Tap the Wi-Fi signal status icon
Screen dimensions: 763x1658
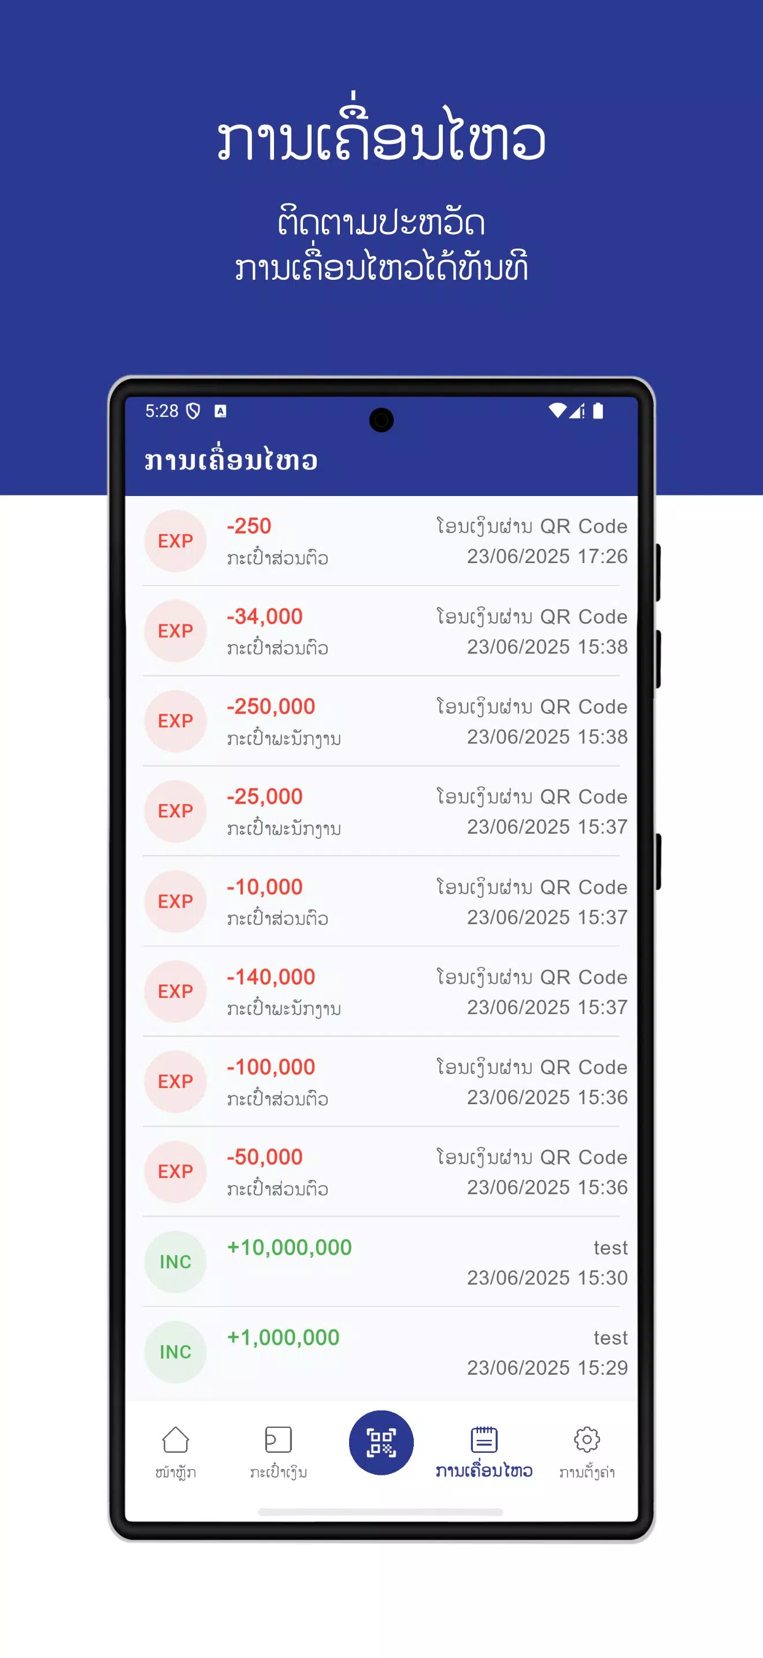(557, 410)
